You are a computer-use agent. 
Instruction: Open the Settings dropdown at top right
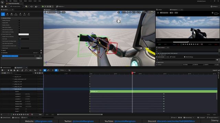click(x=214, y=6)
